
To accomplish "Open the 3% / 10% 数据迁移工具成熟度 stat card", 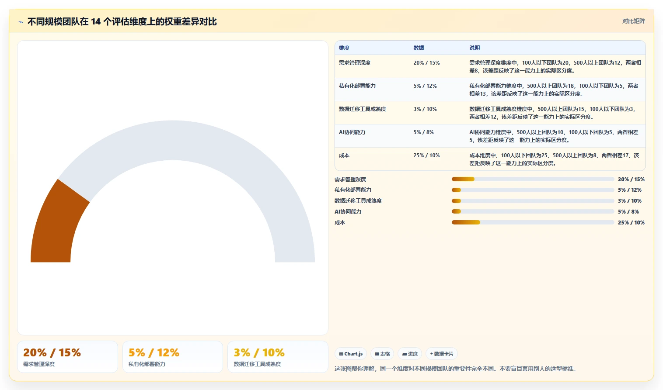I will click(x=278, y=357).
